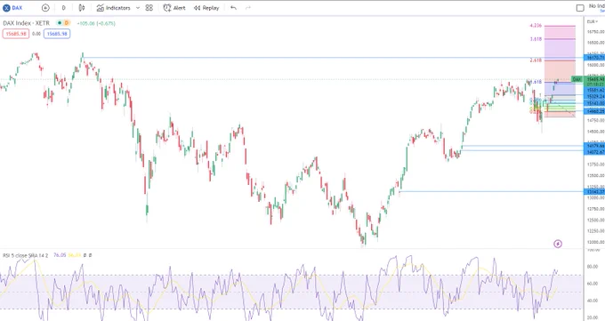Create a new Alert
The height and width of the screenshot is (321, 605).
click(x=174, y=8)
